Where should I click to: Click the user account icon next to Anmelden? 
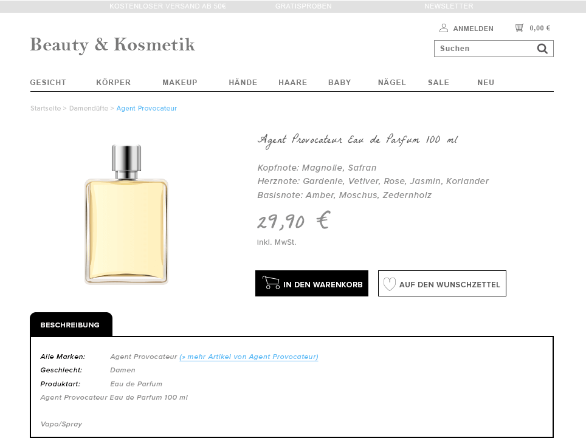443,27
